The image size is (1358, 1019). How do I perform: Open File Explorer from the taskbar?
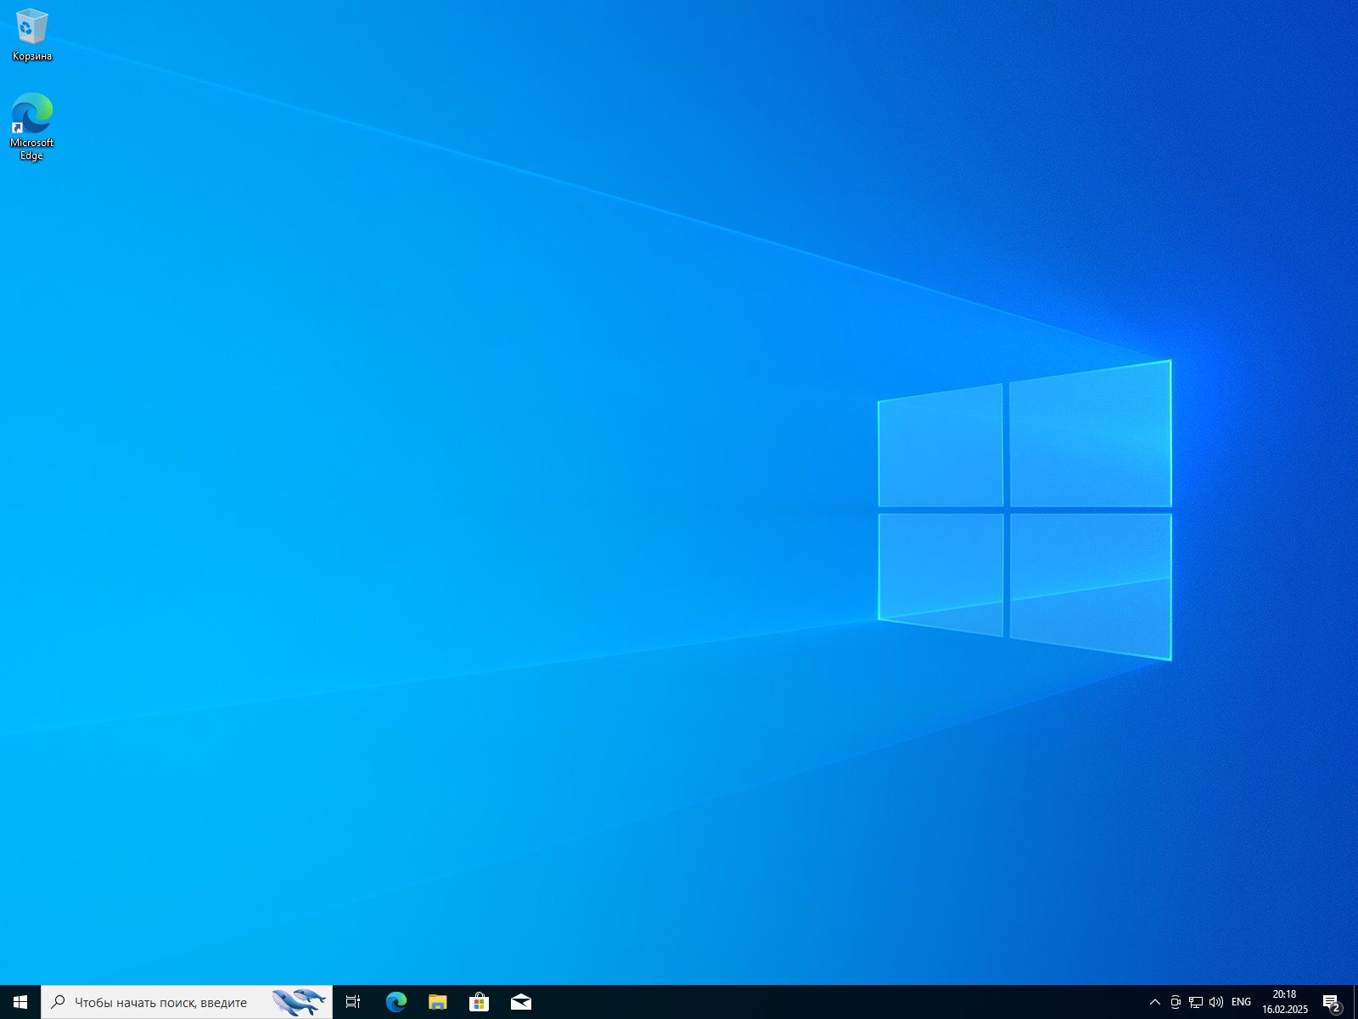coord(436,1002)
